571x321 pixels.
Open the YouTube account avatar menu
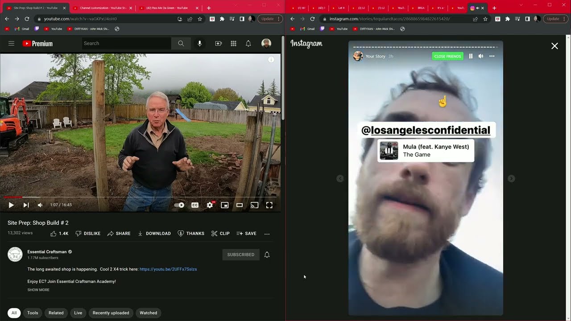266,43
